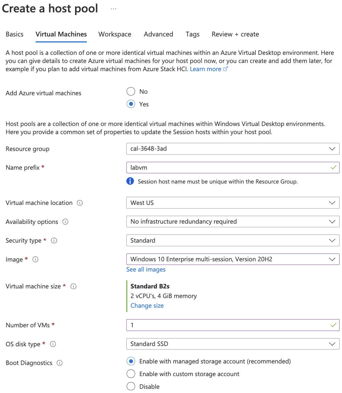The image size is (342, 393).
Task: Click the info icon next to Availability options
Action: (x=65, y=222)
